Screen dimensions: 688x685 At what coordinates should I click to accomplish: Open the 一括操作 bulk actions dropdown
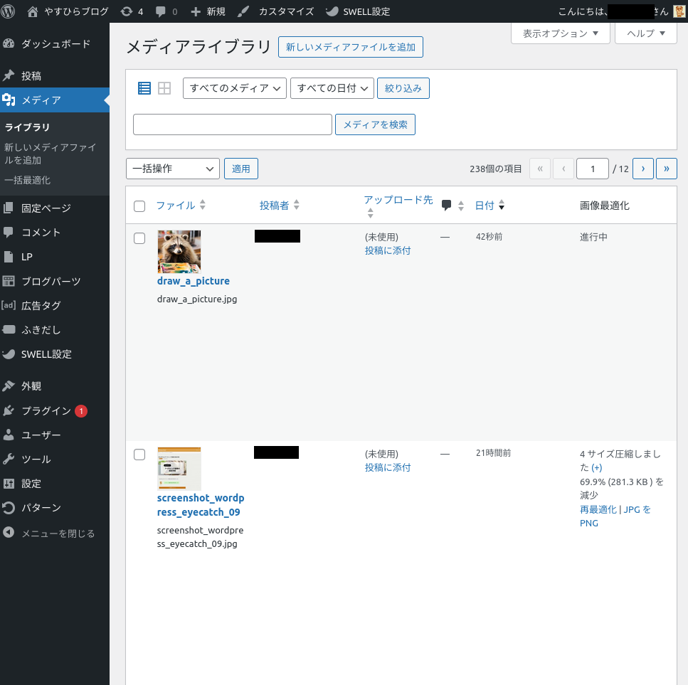173,169
